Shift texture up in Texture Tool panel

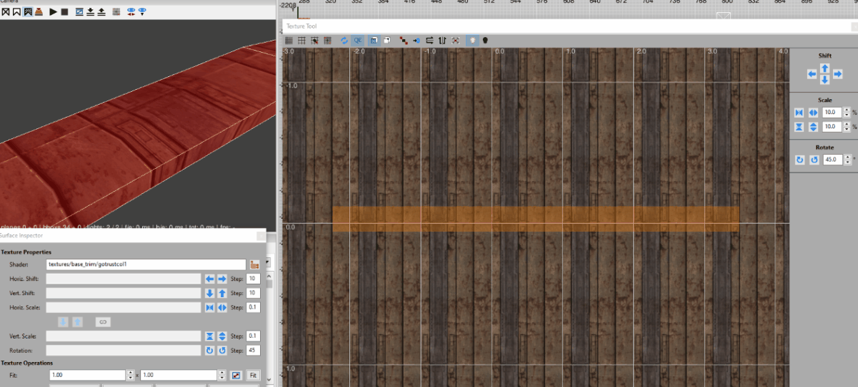824,68
